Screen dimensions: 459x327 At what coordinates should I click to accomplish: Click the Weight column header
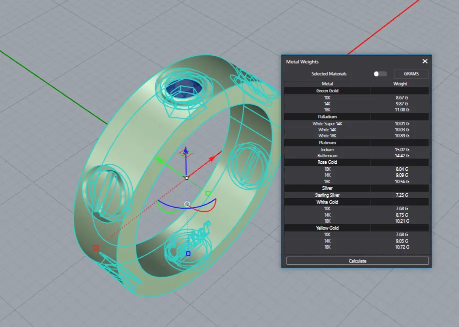coord(400,84)
